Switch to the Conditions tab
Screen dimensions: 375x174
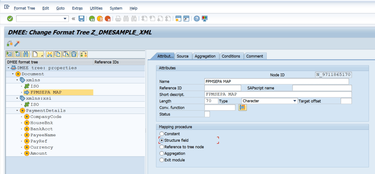(x=231, y=56)
